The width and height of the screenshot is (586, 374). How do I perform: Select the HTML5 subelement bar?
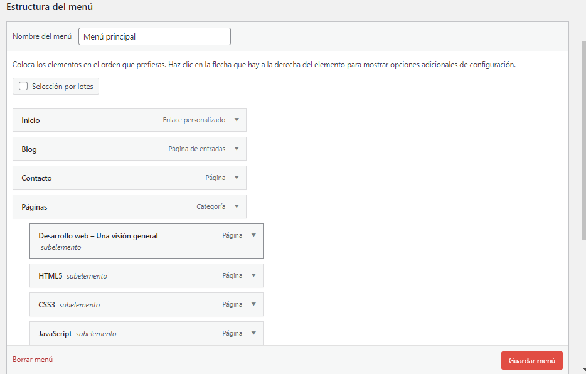tap(147, 275)
